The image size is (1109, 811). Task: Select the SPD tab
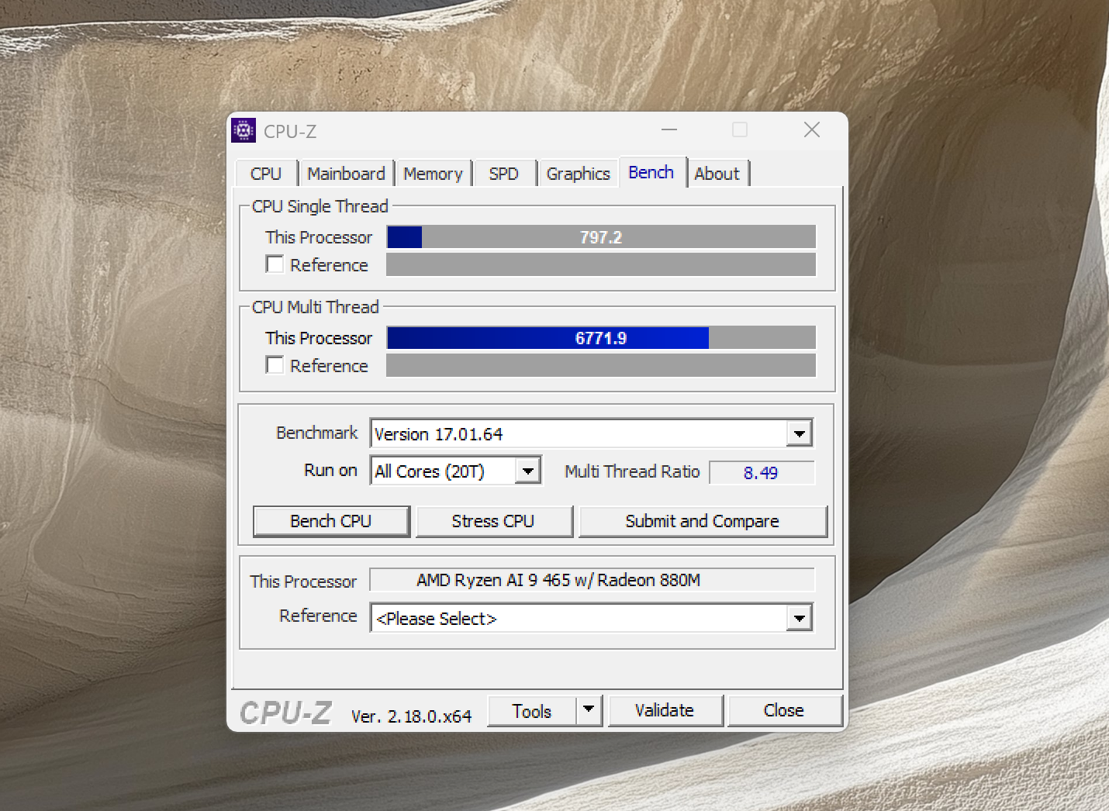pyautogui.click(x=503, y=174)
